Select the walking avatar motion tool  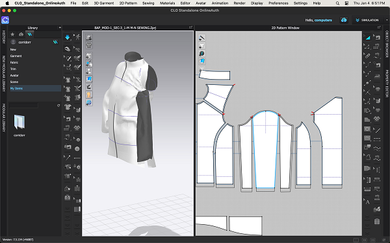tap(77, 38)
